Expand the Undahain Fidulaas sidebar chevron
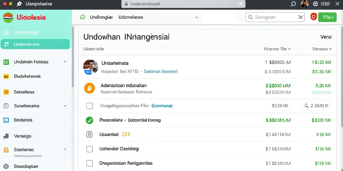This screenshot has height=171, width=343. pyautogui.click(x=65, y=62)
